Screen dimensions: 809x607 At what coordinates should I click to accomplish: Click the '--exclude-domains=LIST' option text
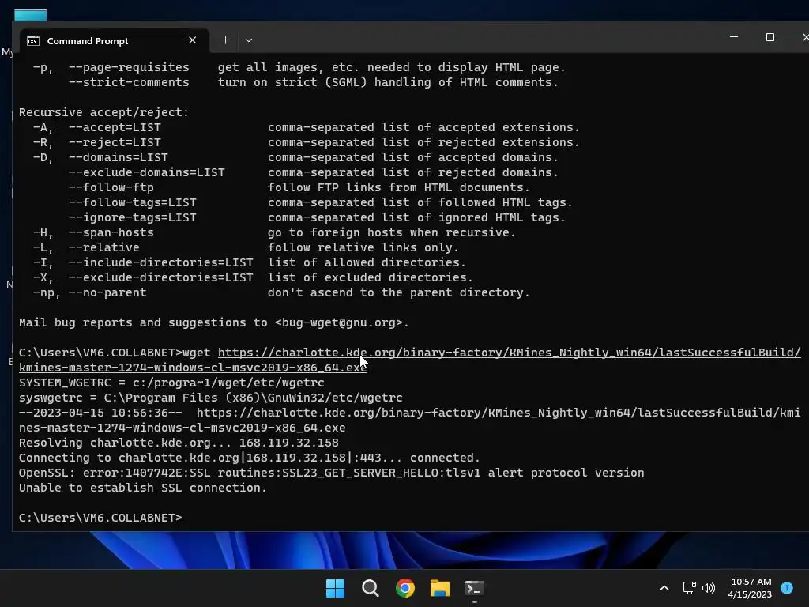(x=146, y=172)
